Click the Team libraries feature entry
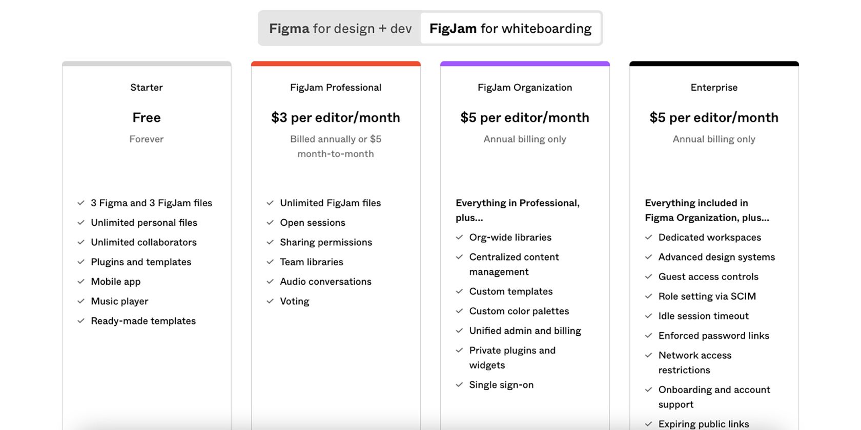Viewport: 861px width, 430px height. click(311, 262)
